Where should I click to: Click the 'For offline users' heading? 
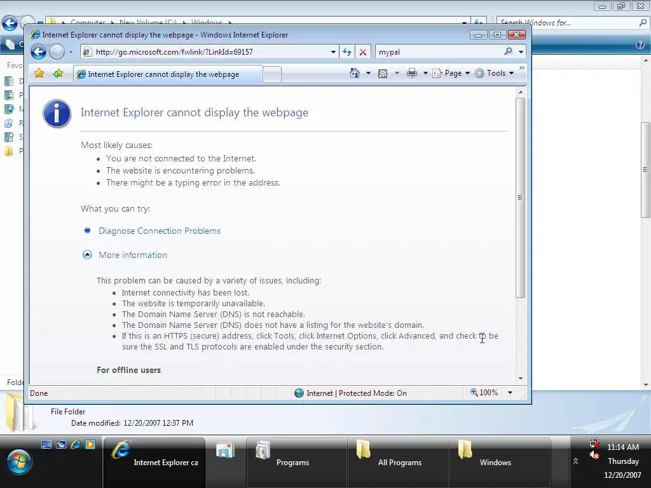[128, 370]
